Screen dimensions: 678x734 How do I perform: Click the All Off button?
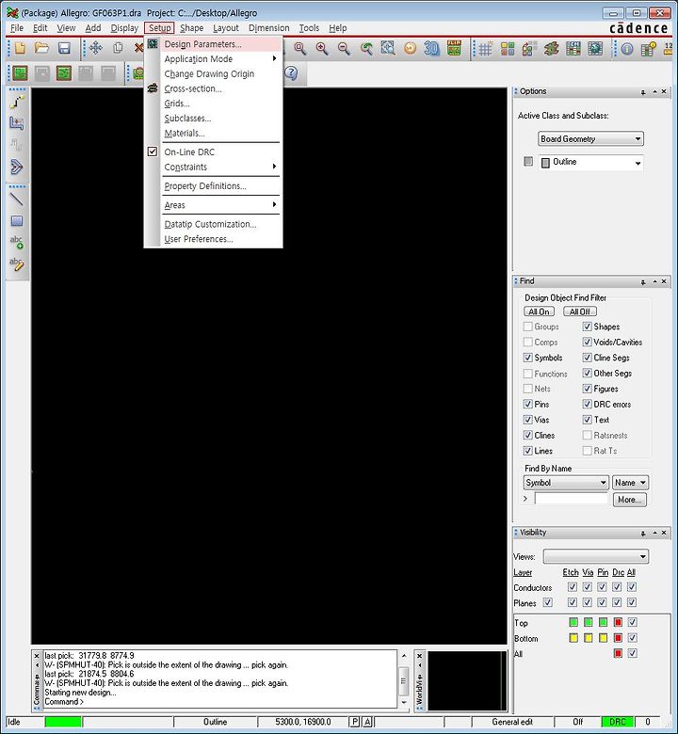pyautogui.click(x=580, y=311)
